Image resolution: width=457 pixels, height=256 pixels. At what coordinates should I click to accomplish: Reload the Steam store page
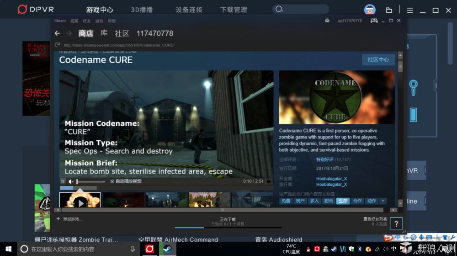point(58,45)
